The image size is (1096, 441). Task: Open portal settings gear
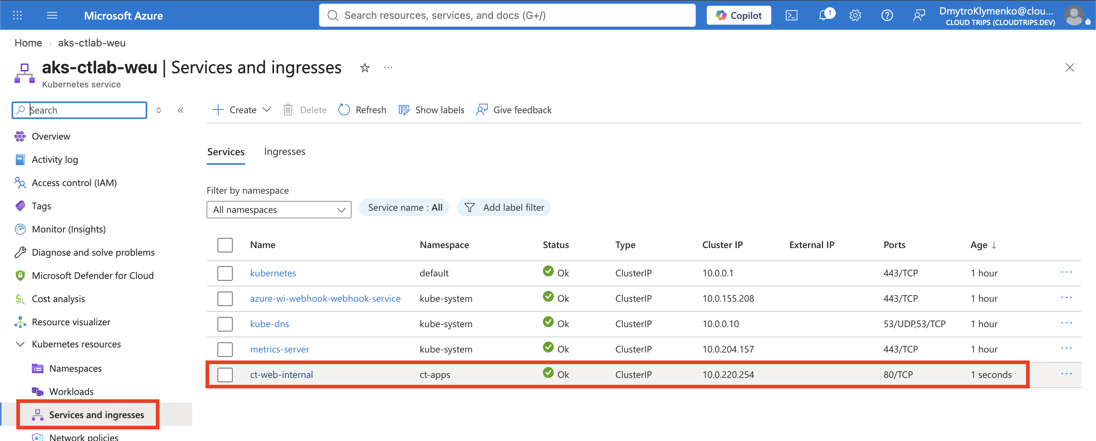point(855,16)
